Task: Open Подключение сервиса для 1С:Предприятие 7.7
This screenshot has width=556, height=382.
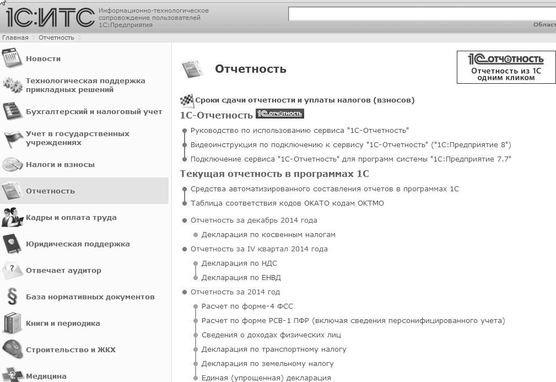Action: coord(350,159)
